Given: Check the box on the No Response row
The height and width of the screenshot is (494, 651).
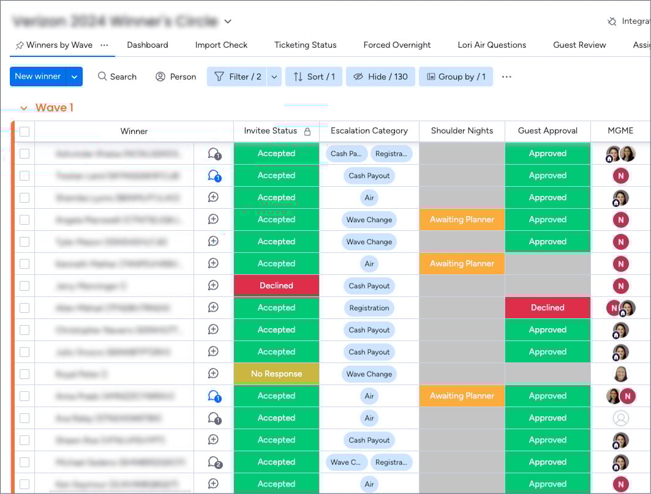Looking at the screenshot, I should point(24,374).
